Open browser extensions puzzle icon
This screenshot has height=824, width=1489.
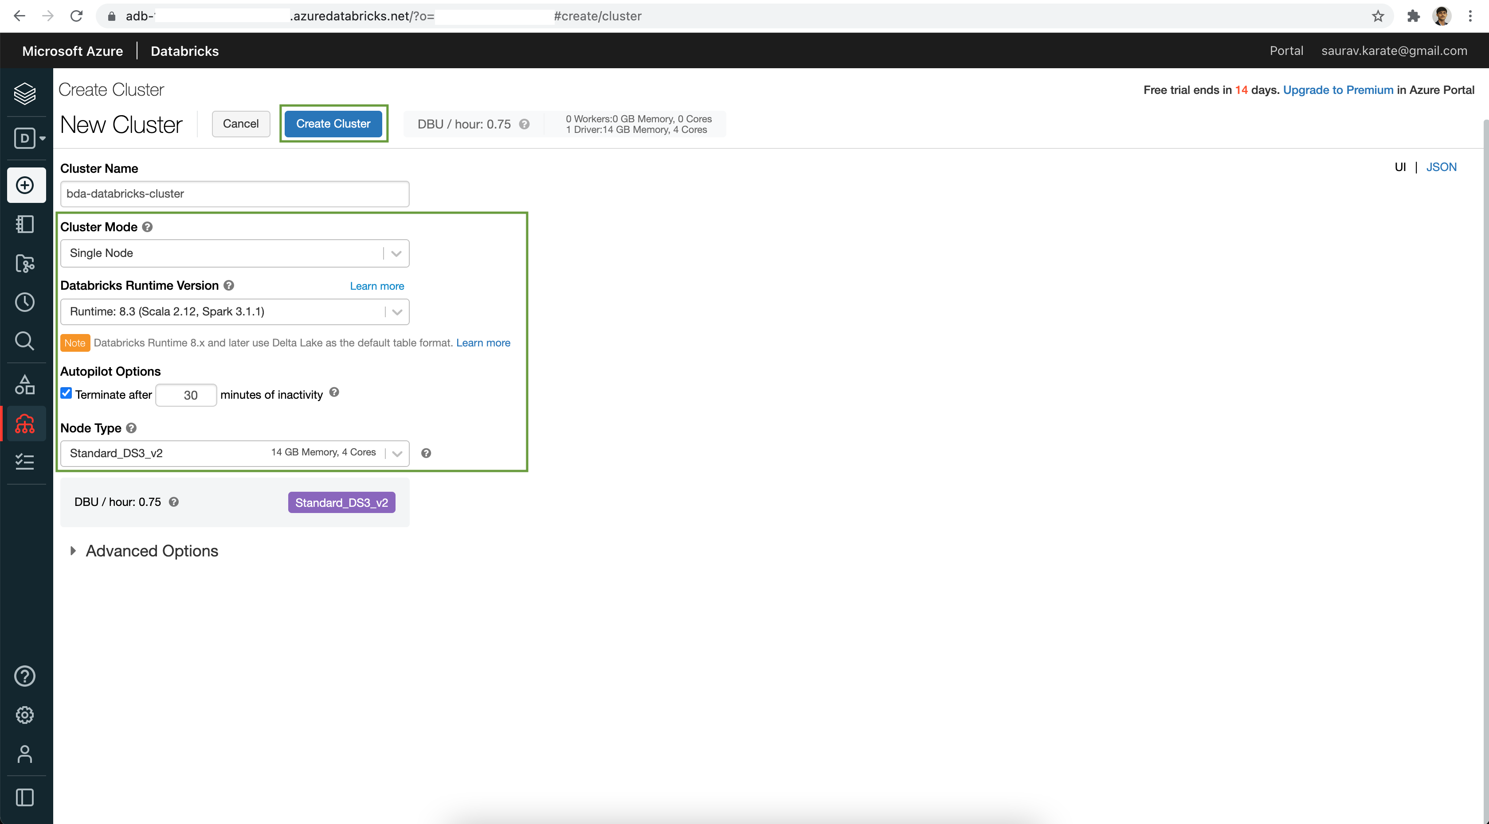pyautogui.click(x=1413, y=16)
